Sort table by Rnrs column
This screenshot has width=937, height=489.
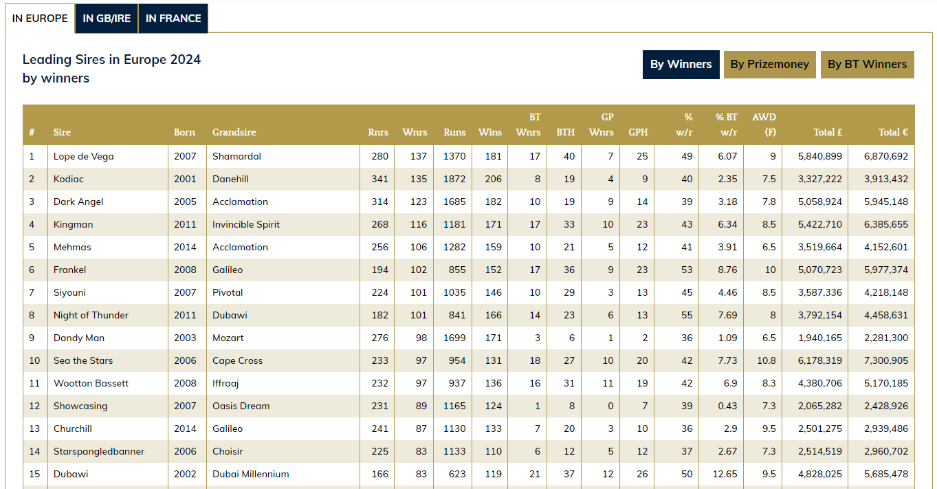pyautogui.click(x=378, y=132)
